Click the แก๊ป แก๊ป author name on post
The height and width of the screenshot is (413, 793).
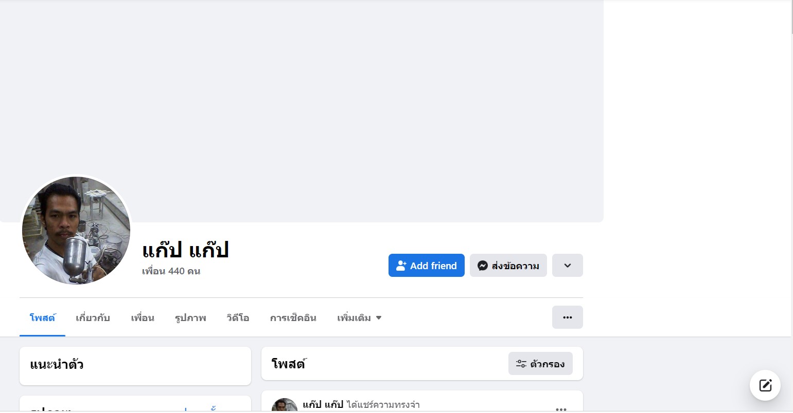(323, 405)
